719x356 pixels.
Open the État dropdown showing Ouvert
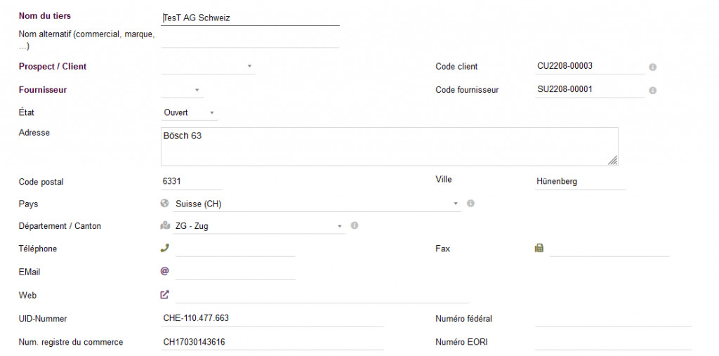(190, 112)
